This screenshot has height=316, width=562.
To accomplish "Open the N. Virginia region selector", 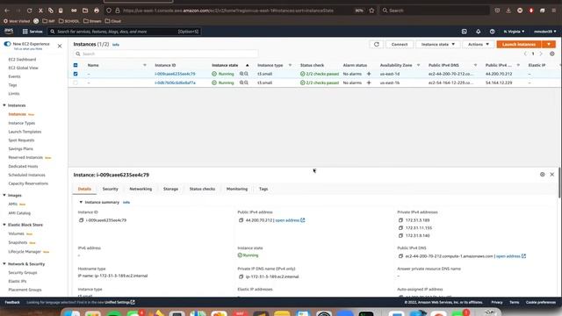I will coord(514,32).
